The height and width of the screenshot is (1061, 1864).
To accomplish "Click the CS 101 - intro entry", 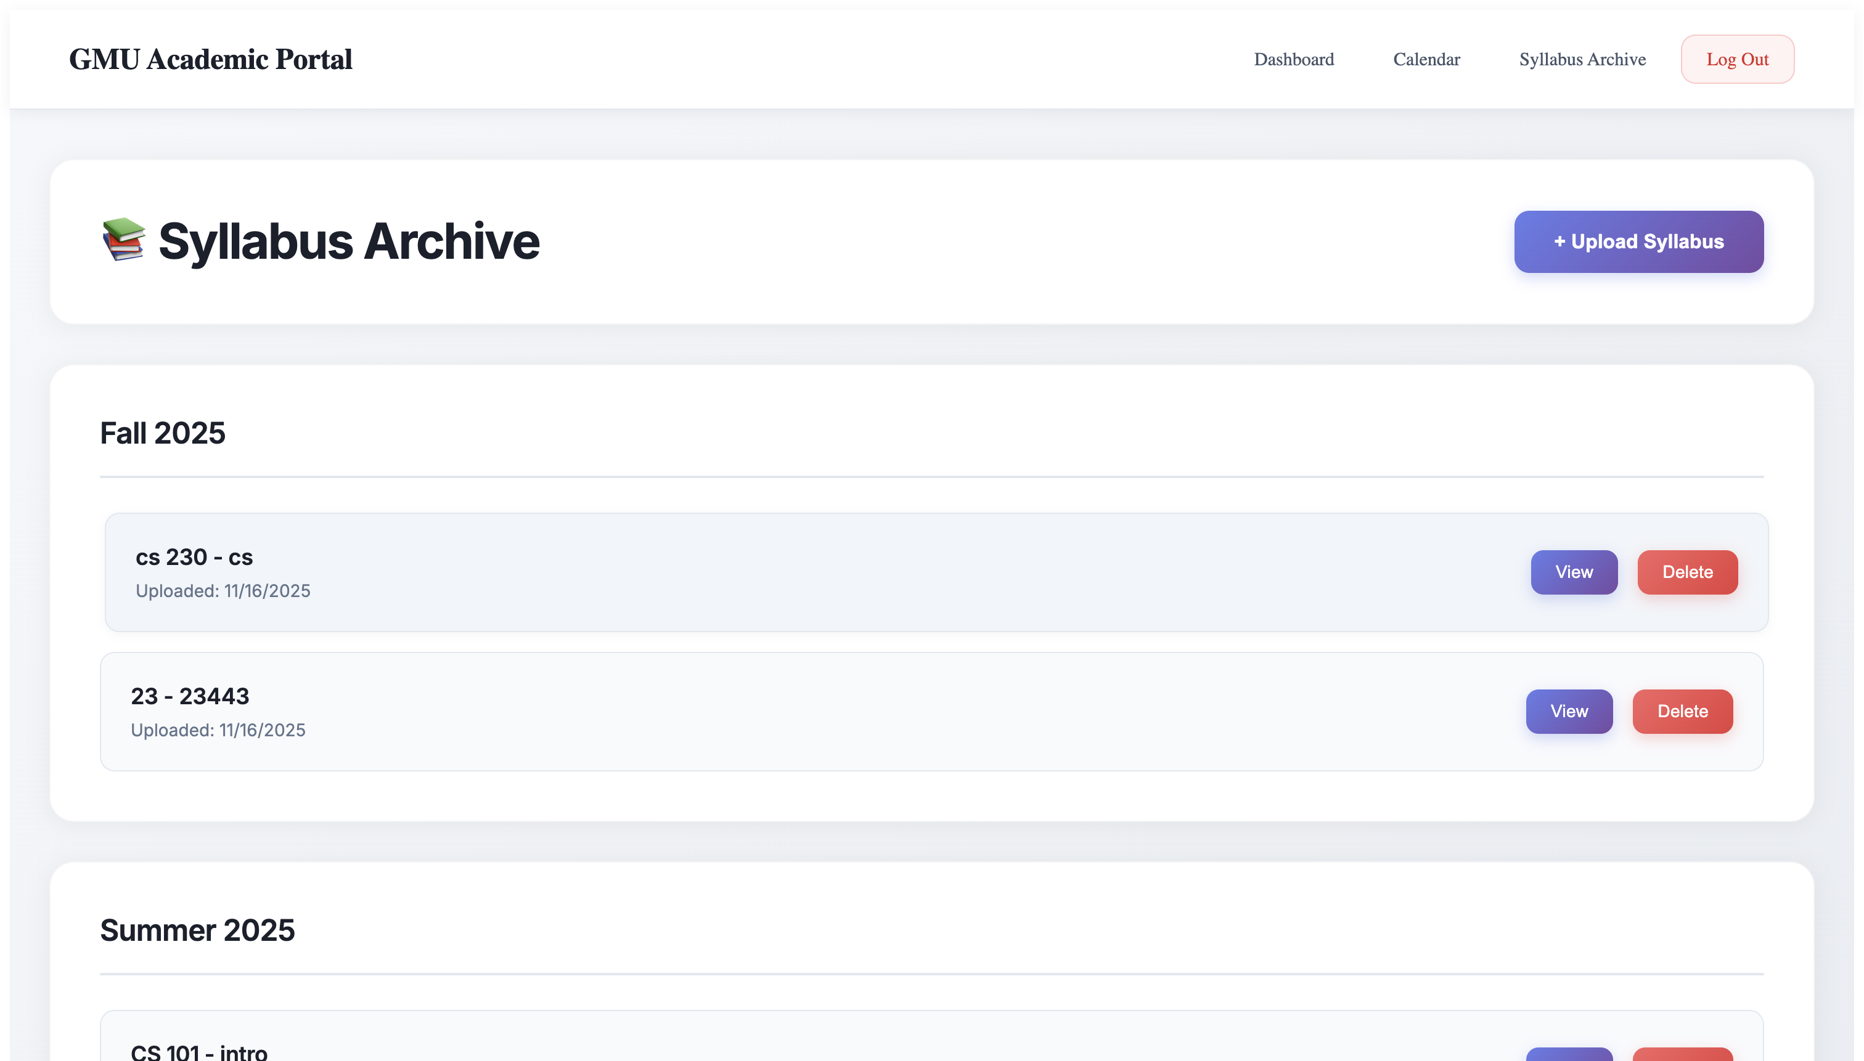I will [199, 1052].
